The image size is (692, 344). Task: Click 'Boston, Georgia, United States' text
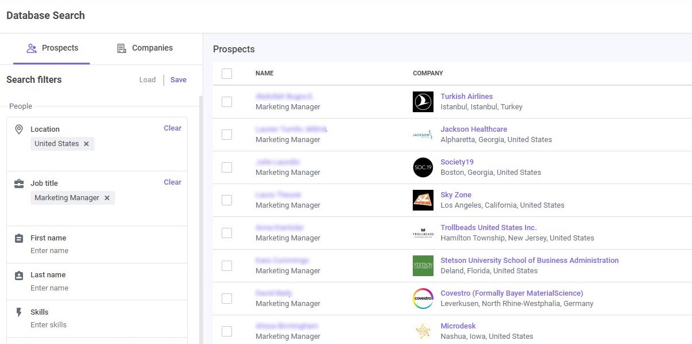pyautogui.click(x=491, y=173)
